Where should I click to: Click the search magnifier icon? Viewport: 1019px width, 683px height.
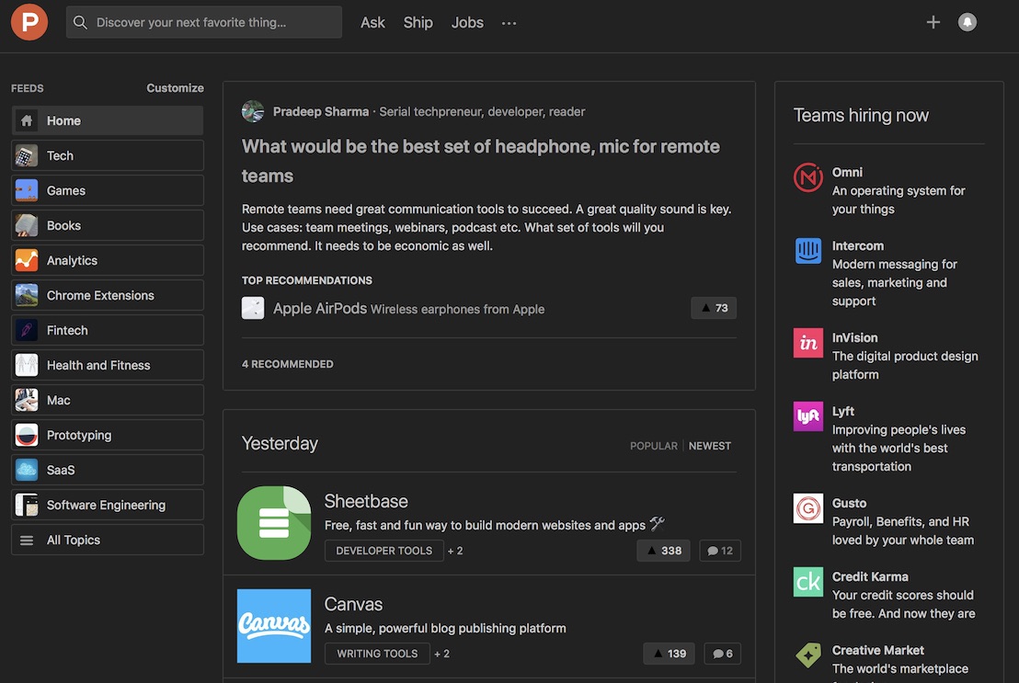[x=80, y=22]
